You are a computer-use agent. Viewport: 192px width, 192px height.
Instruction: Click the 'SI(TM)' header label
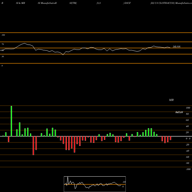click(73, 3)
